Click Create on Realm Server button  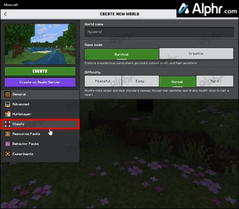coord(40,82)
